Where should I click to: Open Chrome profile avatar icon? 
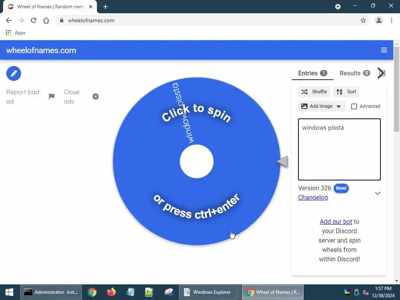click(379, 20)
